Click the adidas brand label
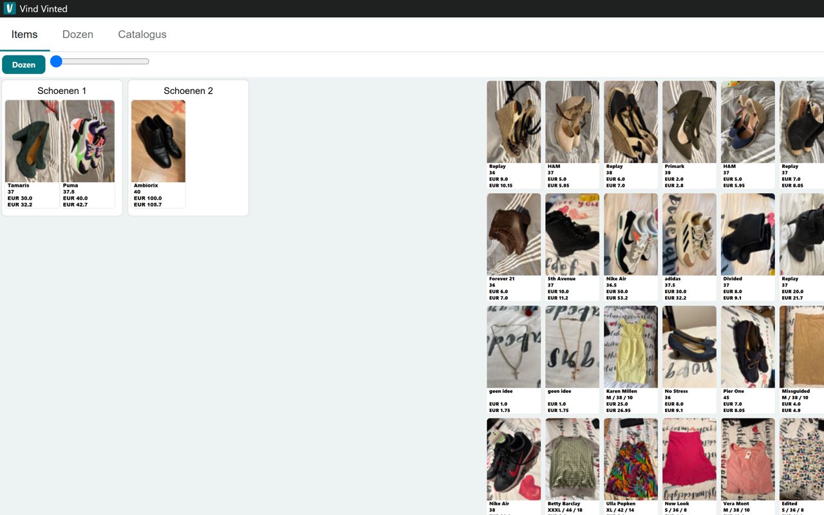The image size is (824, 515). tap(674, 279)
